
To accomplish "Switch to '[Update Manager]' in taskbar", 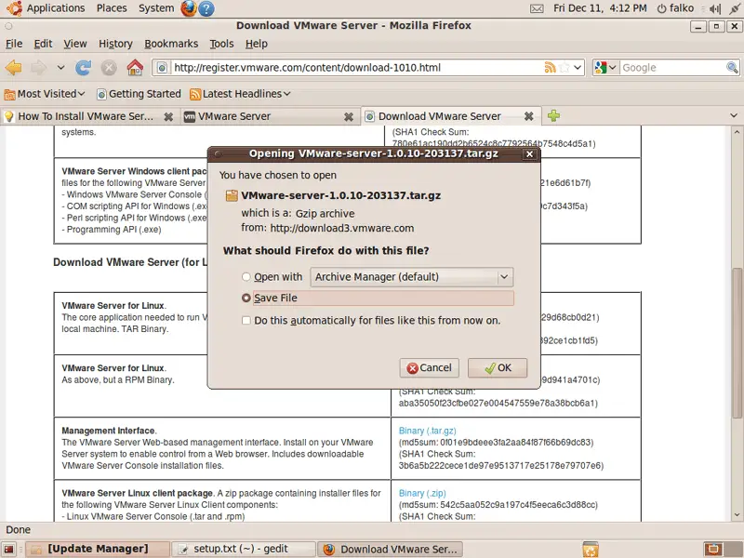I will coord(98,550).
